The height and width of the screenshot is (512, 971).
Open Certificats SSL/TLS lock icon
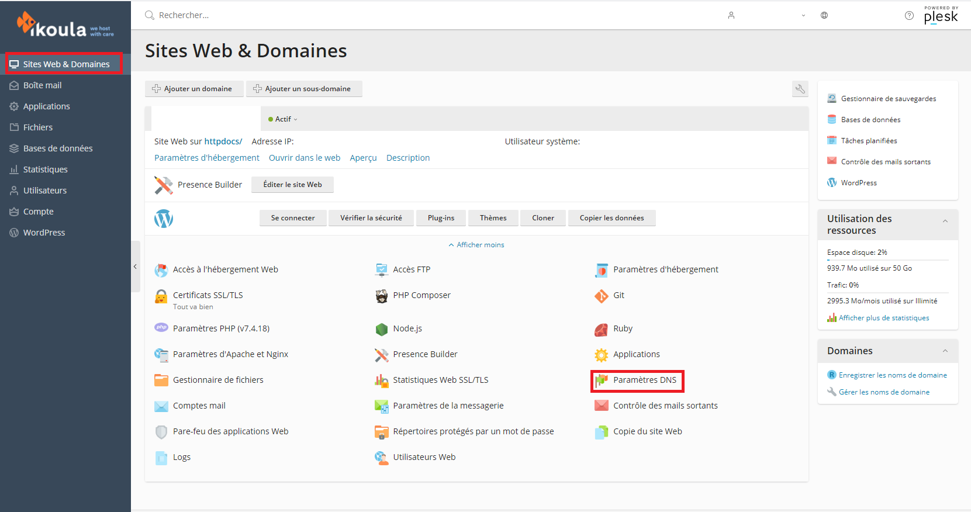click(161, 296)
